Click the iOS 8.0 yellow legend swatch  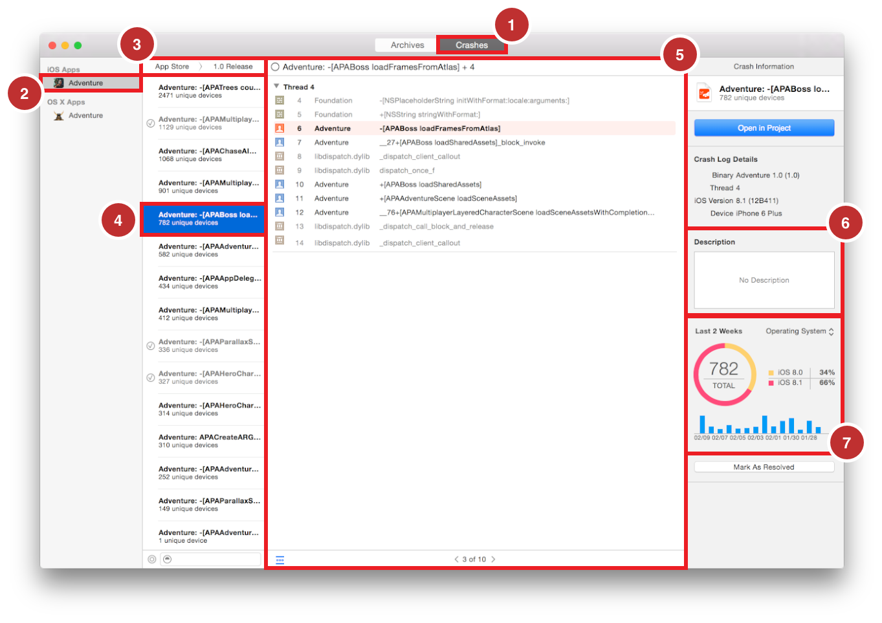click(771, 373)
